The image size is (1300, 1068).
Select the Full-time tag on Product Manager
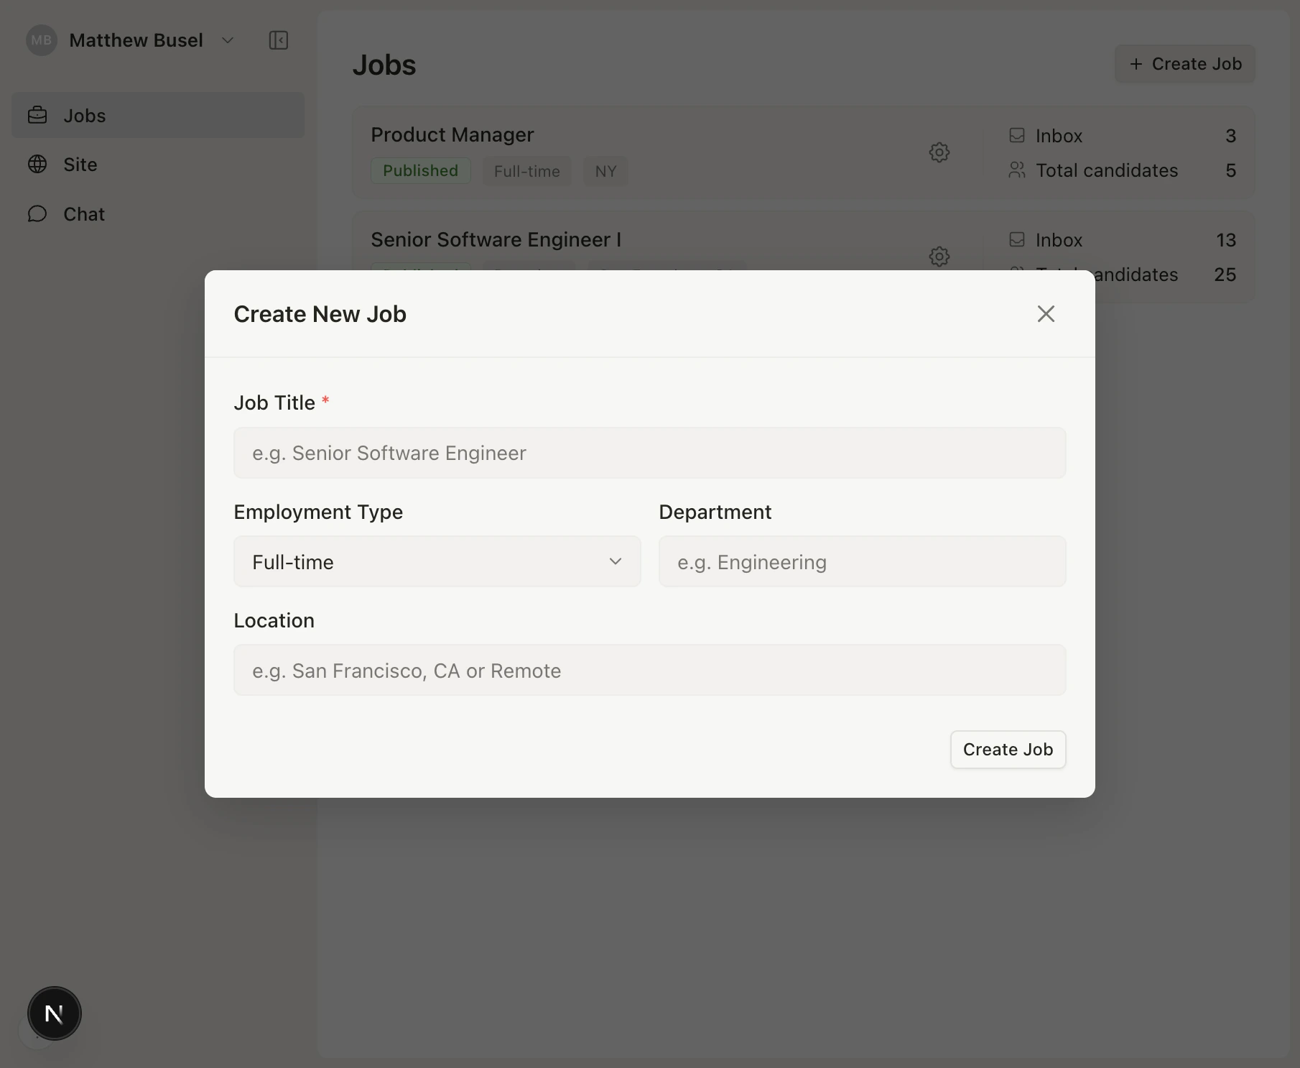tap(526, 170)
